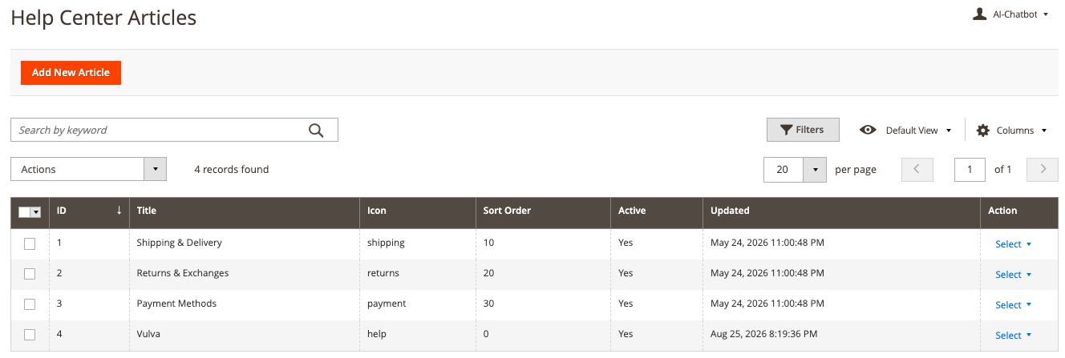Expand the Default View dropdown
Viewport: 1065px width, 358px height.
918,130
